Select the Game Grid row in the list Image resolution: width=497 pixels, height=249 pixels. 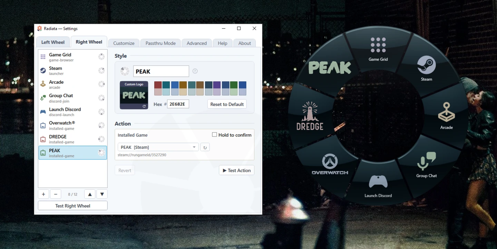(x=72, y=57)
